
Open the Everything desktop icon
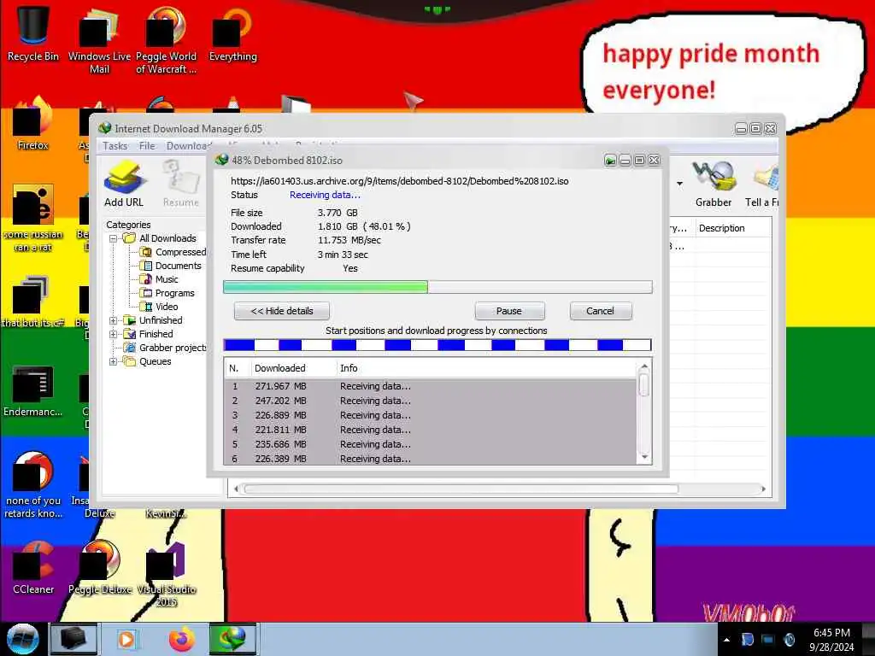[x=232, y=33]
